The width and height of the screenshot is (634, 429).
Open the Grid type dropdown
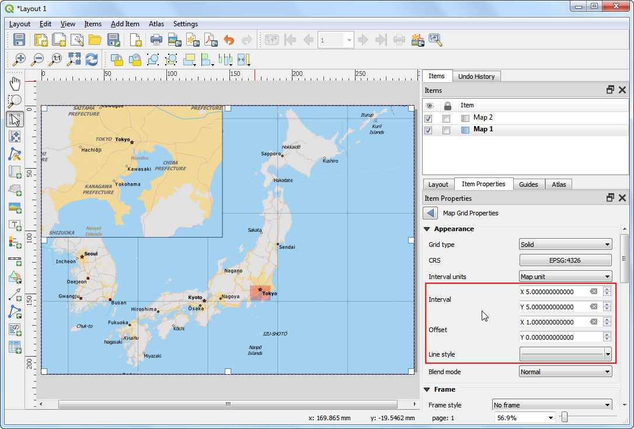tap(565, 245)
